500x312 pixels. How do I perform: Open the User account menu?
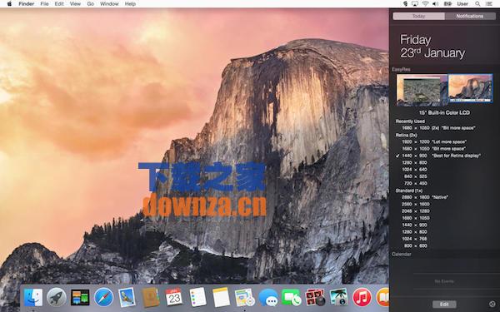(462, 4)
